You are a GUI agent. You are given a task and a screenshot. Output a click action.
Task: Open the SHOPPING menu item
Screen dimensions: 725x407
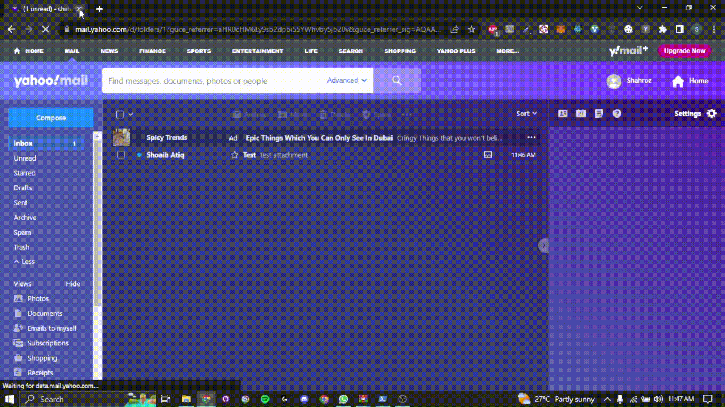[400, 51]
